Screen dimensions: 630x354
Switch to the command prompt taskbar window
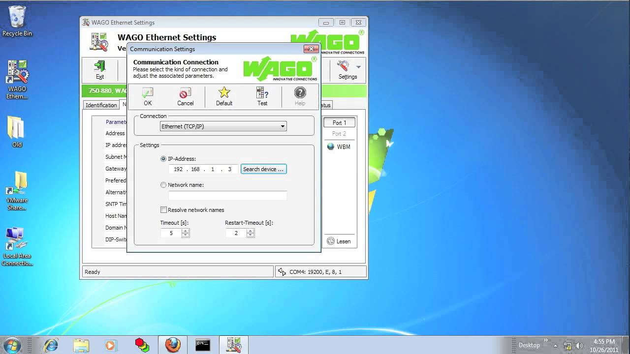pos(203,345)
